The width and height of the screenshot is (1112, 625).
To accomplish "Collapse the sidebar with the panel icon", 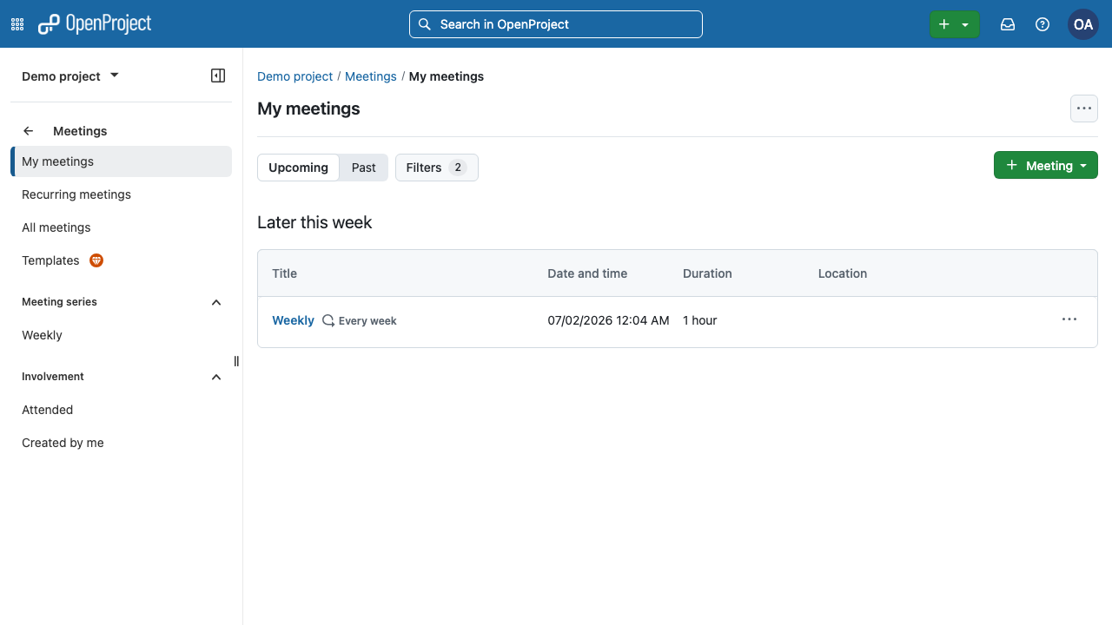I will click(x=218, y=76).
